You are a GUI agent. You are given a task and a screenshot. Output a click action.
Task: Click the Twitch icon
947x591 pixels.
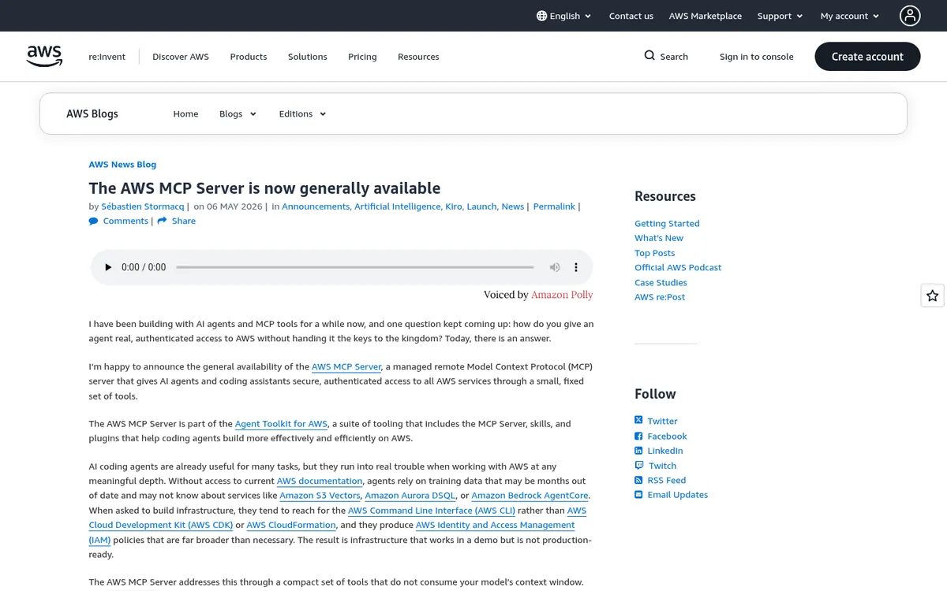(x=638, y=466)
